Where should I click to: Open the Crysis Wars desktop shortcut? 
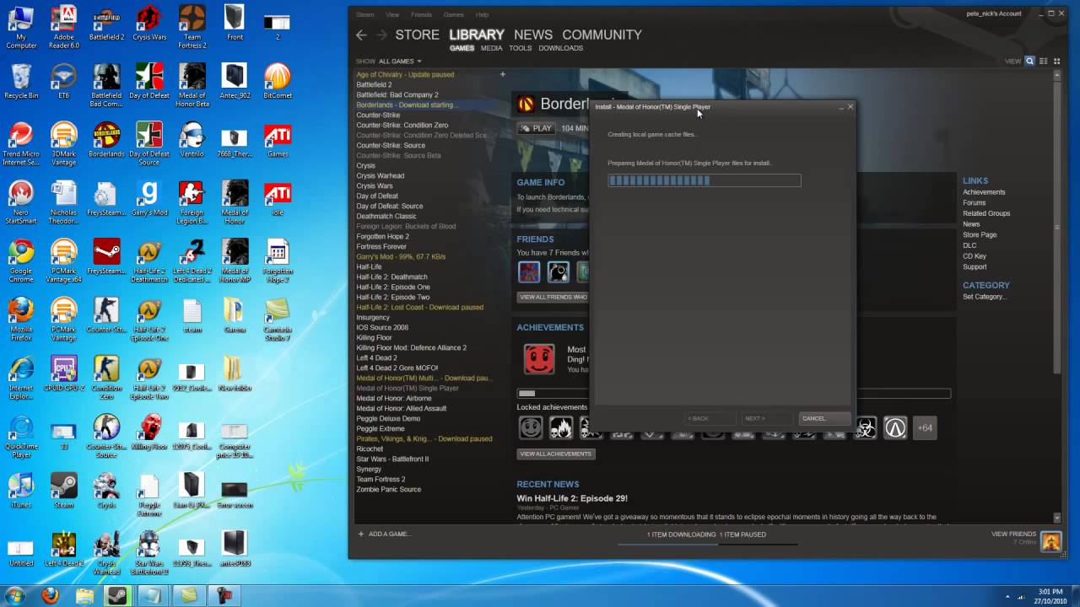[x=149, y=24]
